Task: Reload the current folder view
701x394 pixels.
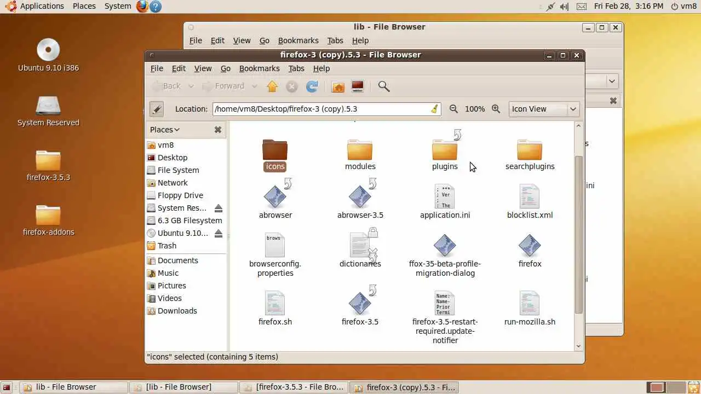Action: 312,86
